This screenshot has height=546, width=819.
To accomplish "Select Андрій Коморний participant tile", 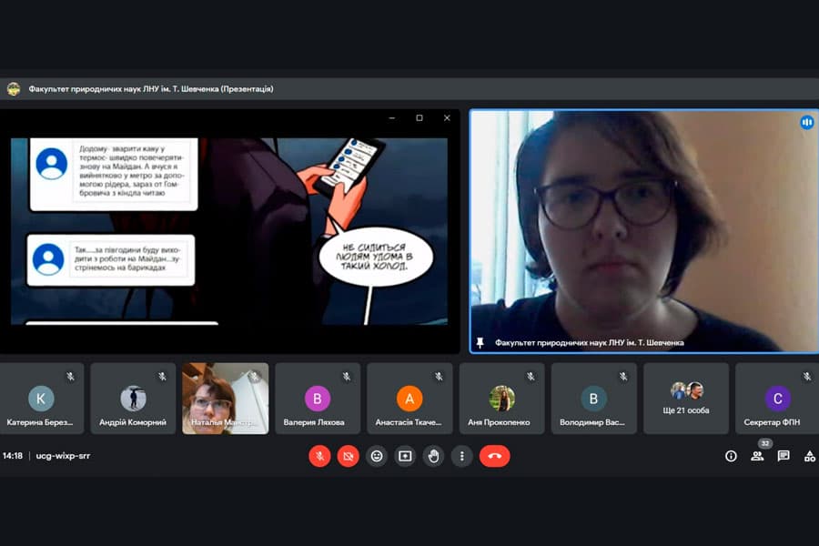I will (133, 399).
